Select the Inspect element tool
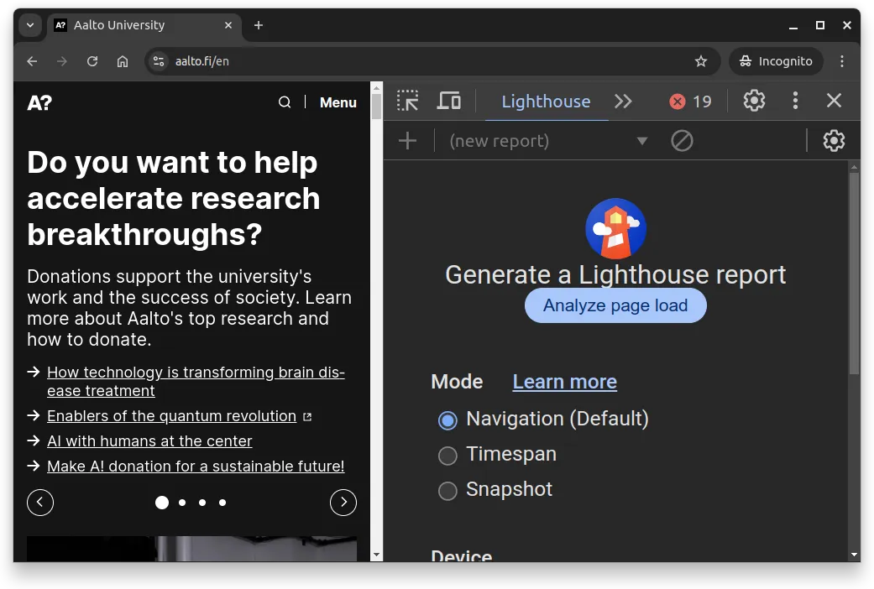The image size is (874, 589). point(407,101)
